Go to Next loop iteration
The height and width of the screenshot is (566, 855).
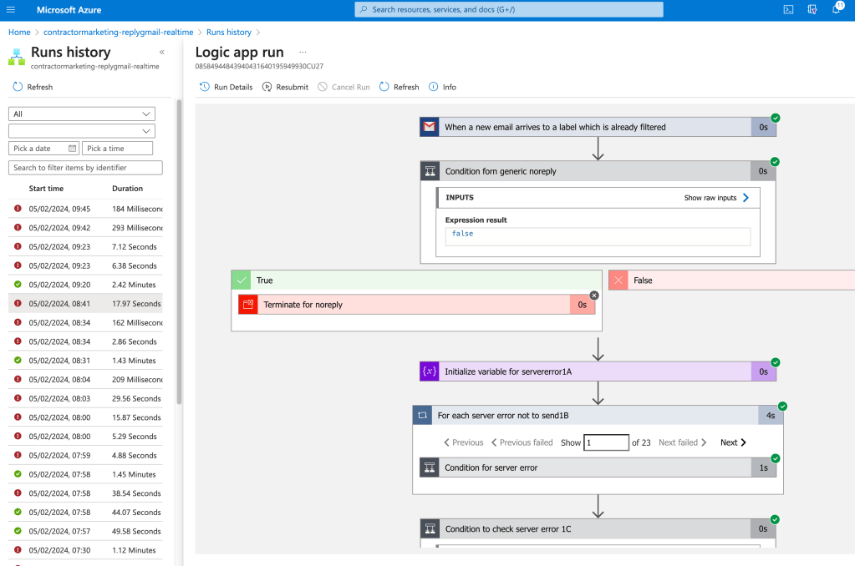733,442
